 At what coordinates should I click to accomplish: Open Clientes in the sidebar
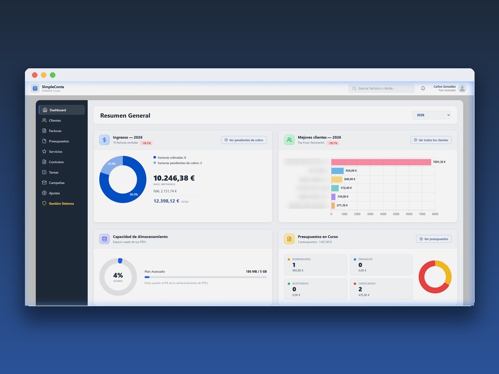[x=62, y=121]
